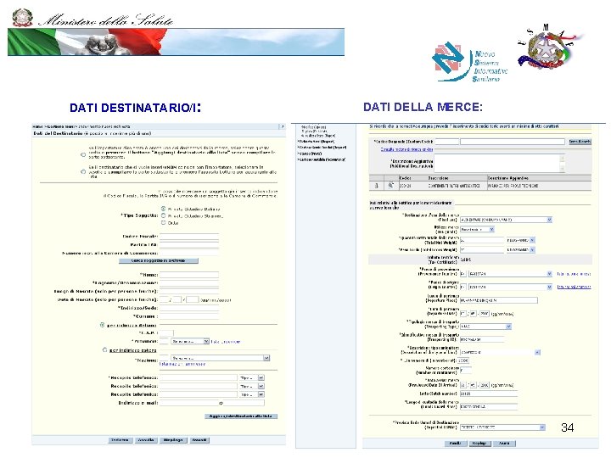The image size is (611, 458).
Task: Choose Ditta as Tipo Soggetto
Action: click(164, 222)
